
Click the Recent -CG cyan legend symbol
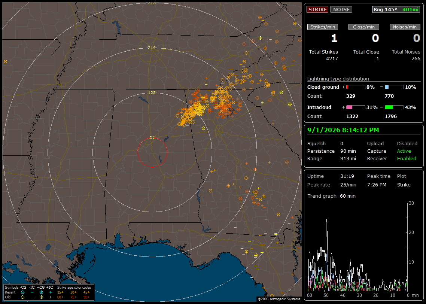coord(22,292)
